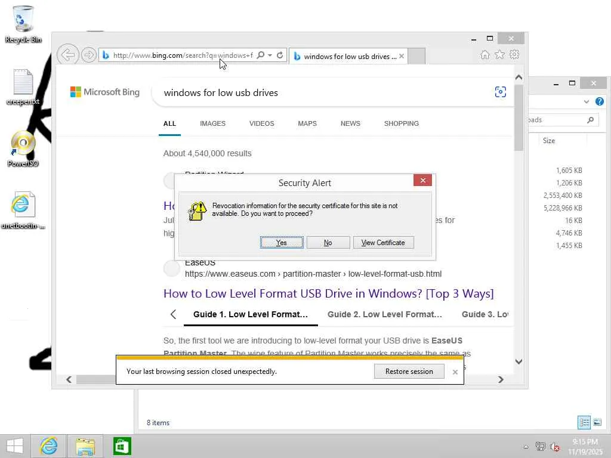Click Explorer window help icon

[599, 101]
